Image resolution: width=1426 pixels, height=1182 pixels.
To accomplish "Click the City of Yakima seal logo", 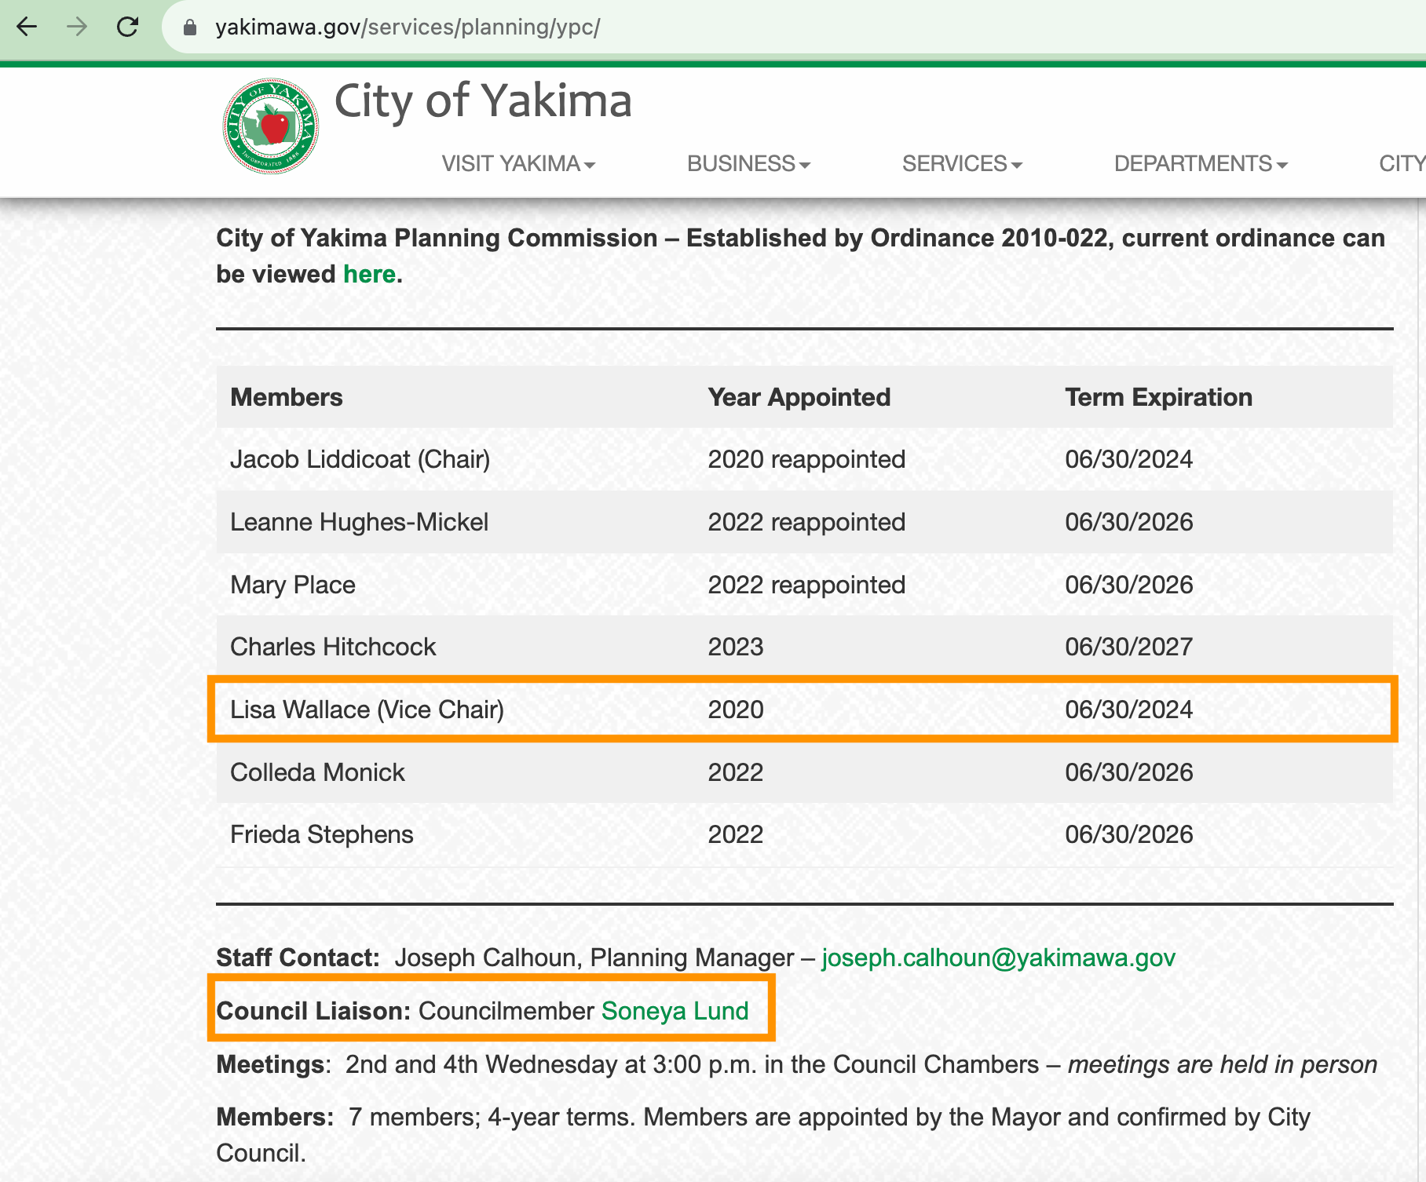I will (x=271, y=126).
